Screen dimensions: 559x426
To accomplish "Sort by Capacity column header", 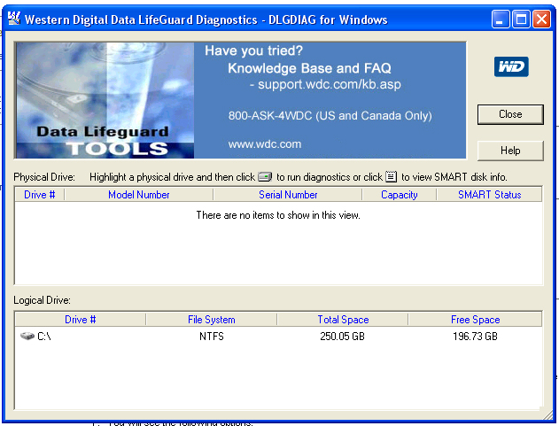I will [399, 195].
